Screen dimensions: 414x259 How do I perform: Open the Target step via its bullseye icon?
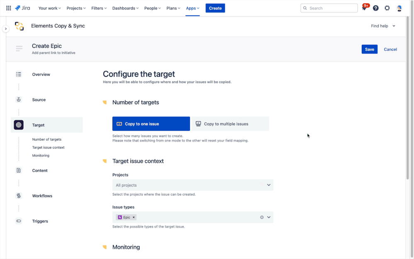coord(19,125)
